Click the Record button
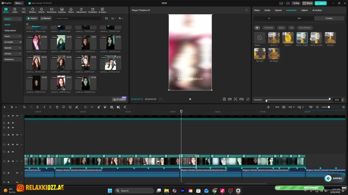 [46, 18]
